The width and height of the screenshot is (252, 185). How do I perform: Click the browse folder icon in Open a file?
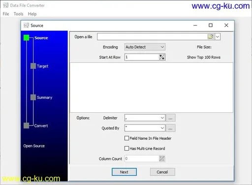[211, 36]
